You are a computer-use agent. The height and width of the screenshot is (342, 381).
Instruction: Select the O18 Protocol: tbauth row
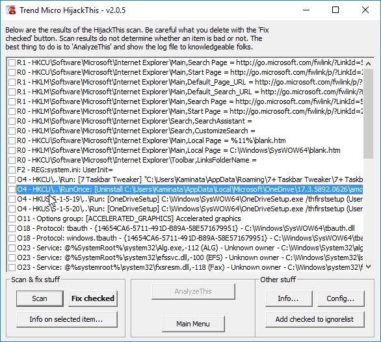(x=186, y=228)
